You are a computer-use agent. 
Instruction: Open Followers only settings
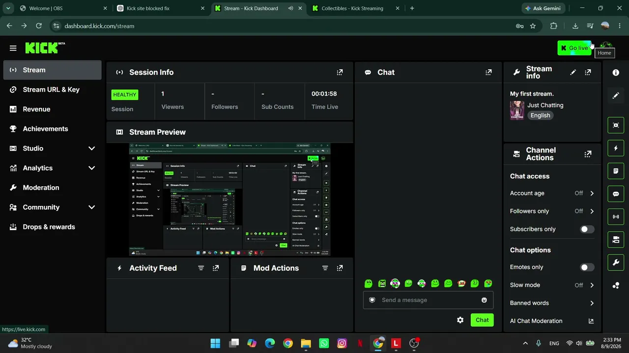tap(552, 211)
